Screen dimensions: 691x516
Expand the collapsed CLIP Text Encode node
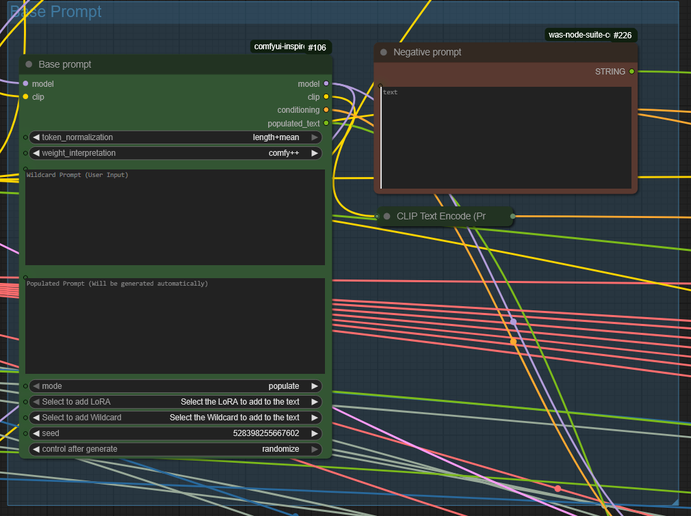coord(387,216)
